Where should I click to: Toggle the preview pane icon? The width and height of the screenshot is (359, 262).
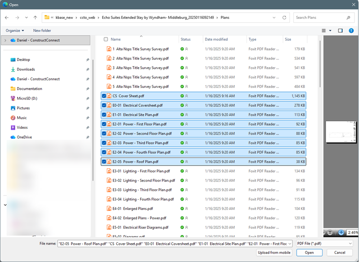pos(340,31)
